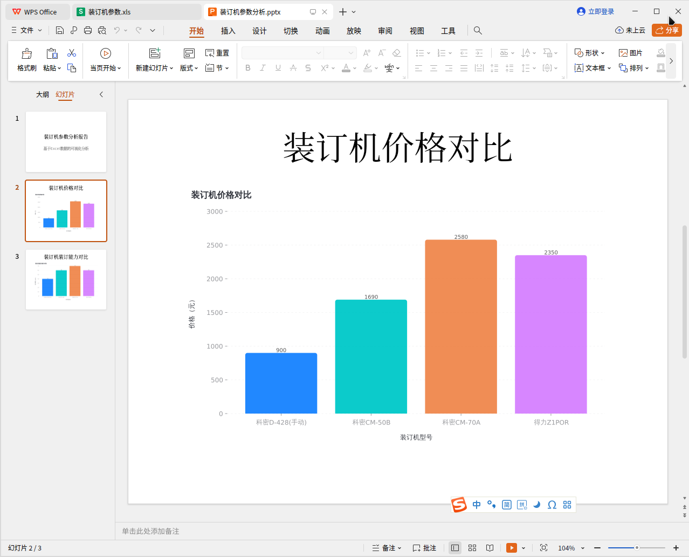Open the Layout (版式) dropdown
Viewport: 689px width, 557px height.
click(x=189, y=68)
